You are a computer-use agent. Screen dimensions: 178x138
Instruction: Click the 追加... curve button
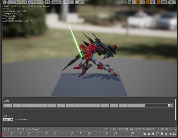point(7,120)
